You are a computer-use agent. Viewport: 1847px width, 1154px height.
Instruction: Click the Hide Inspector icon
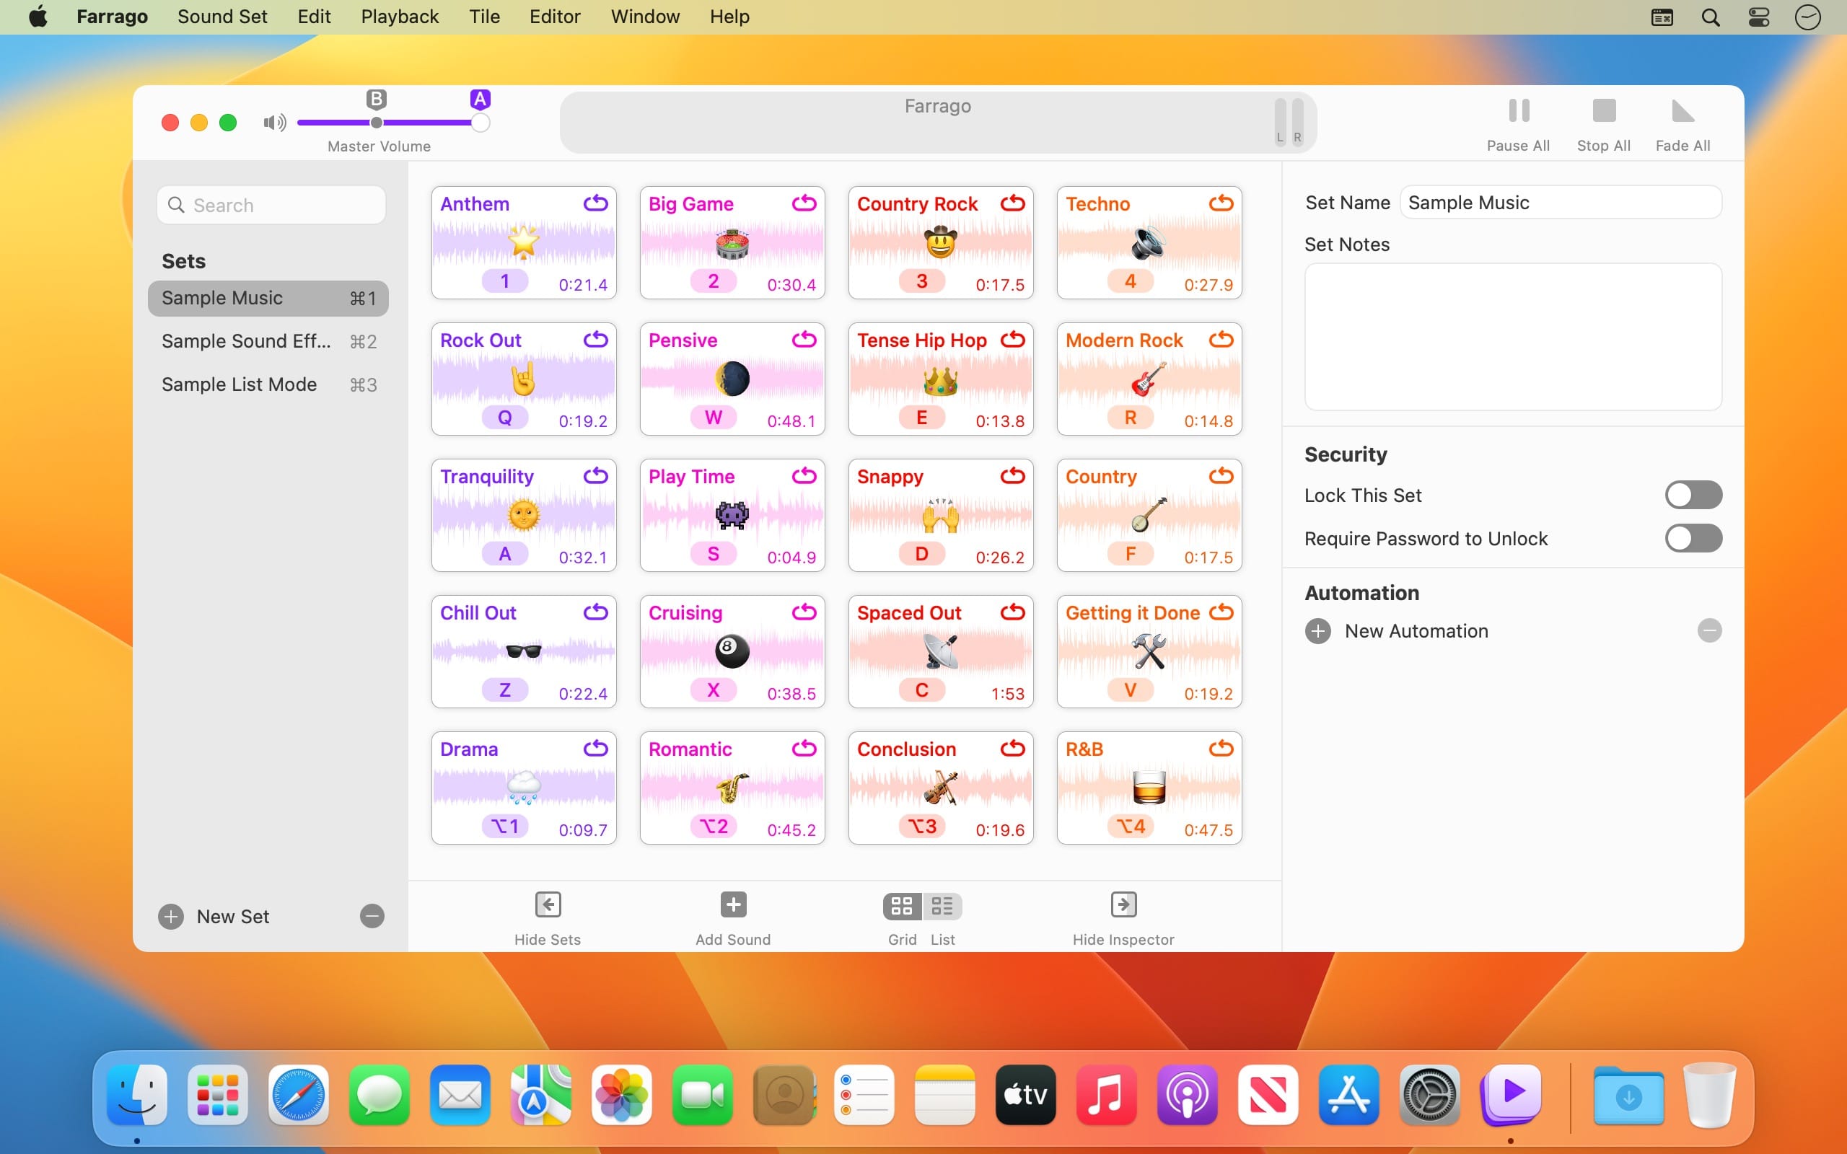pos(1123,904)
